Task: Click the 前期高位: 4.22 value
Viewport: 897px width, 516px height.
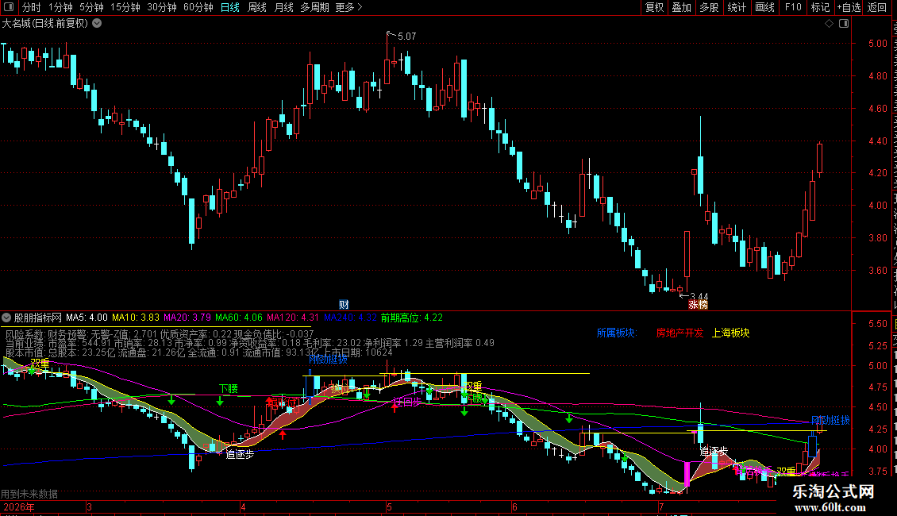Action: (411, 318)
